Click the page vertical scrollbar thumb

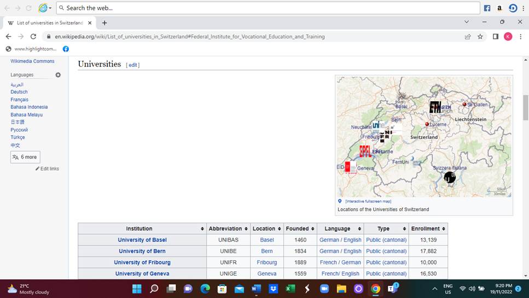(x=526, y=108)
